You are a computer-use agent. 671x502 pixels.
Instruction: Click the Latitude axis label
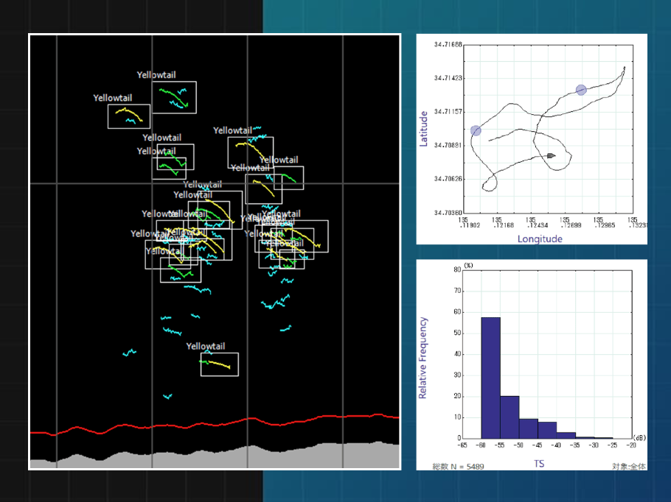[x=424, y=129]
